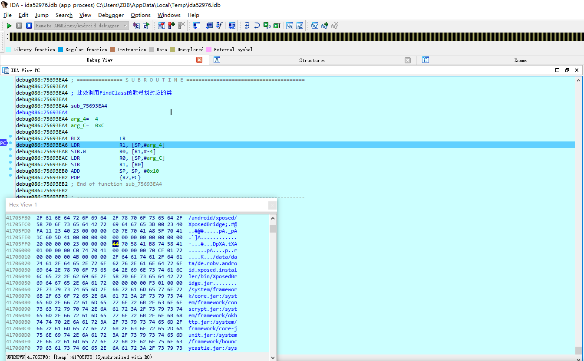Click the Regular function legend color swatch
Viewport: 584px width, 361px height.
point(60,49)
